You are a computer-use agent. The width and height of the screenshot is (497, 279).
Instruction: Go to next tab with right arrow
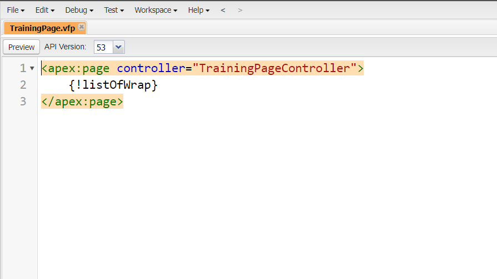[x=240, y=10]
